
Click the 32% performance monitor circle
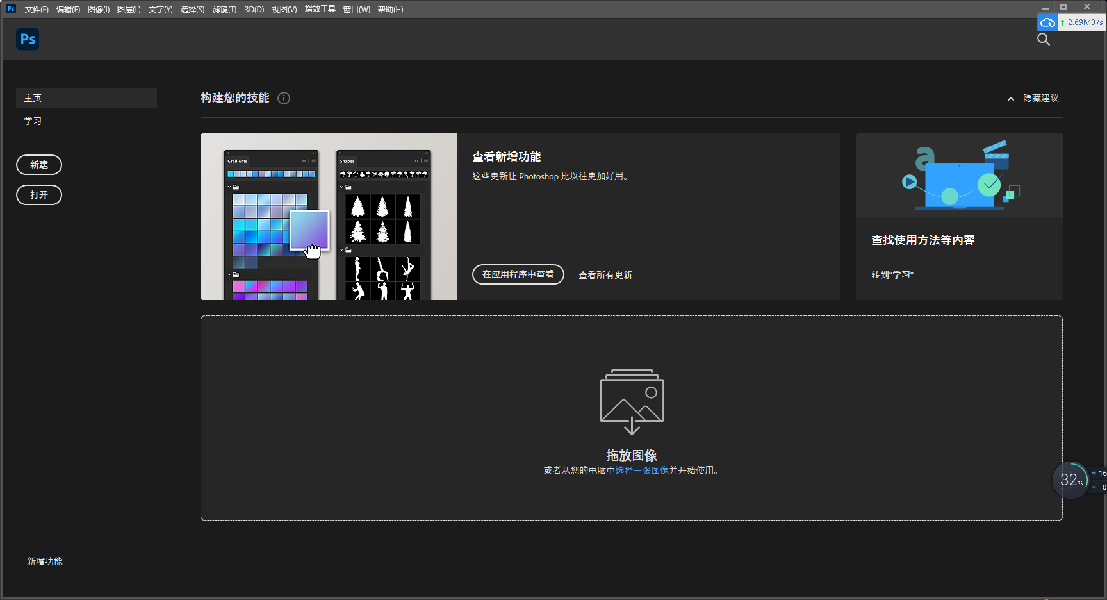1070,479
